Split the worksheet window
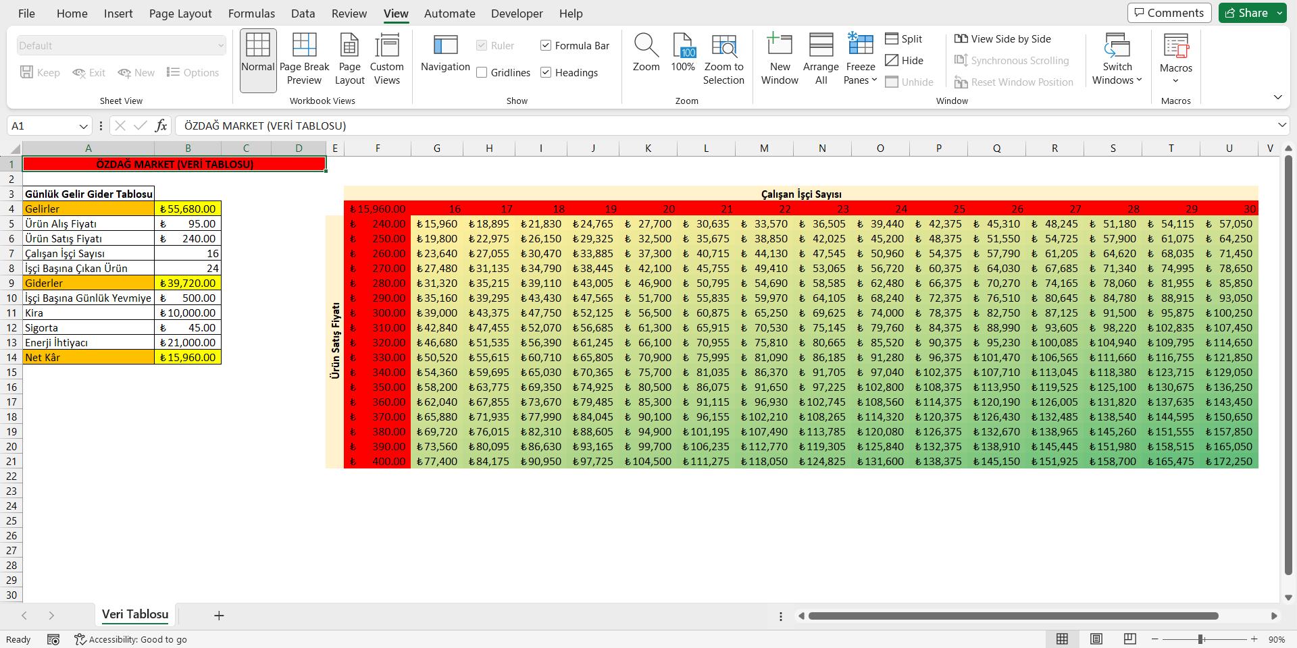Viewport: 1297px width, 648px height. [904, 39]
